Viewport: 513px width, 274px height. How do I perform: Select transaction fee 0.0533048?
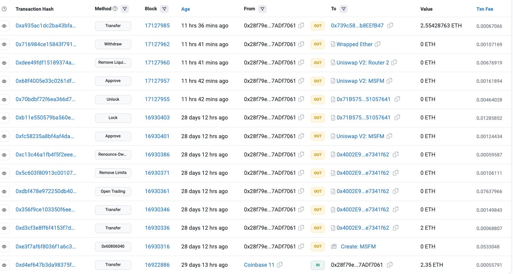(x=488, y=247)
